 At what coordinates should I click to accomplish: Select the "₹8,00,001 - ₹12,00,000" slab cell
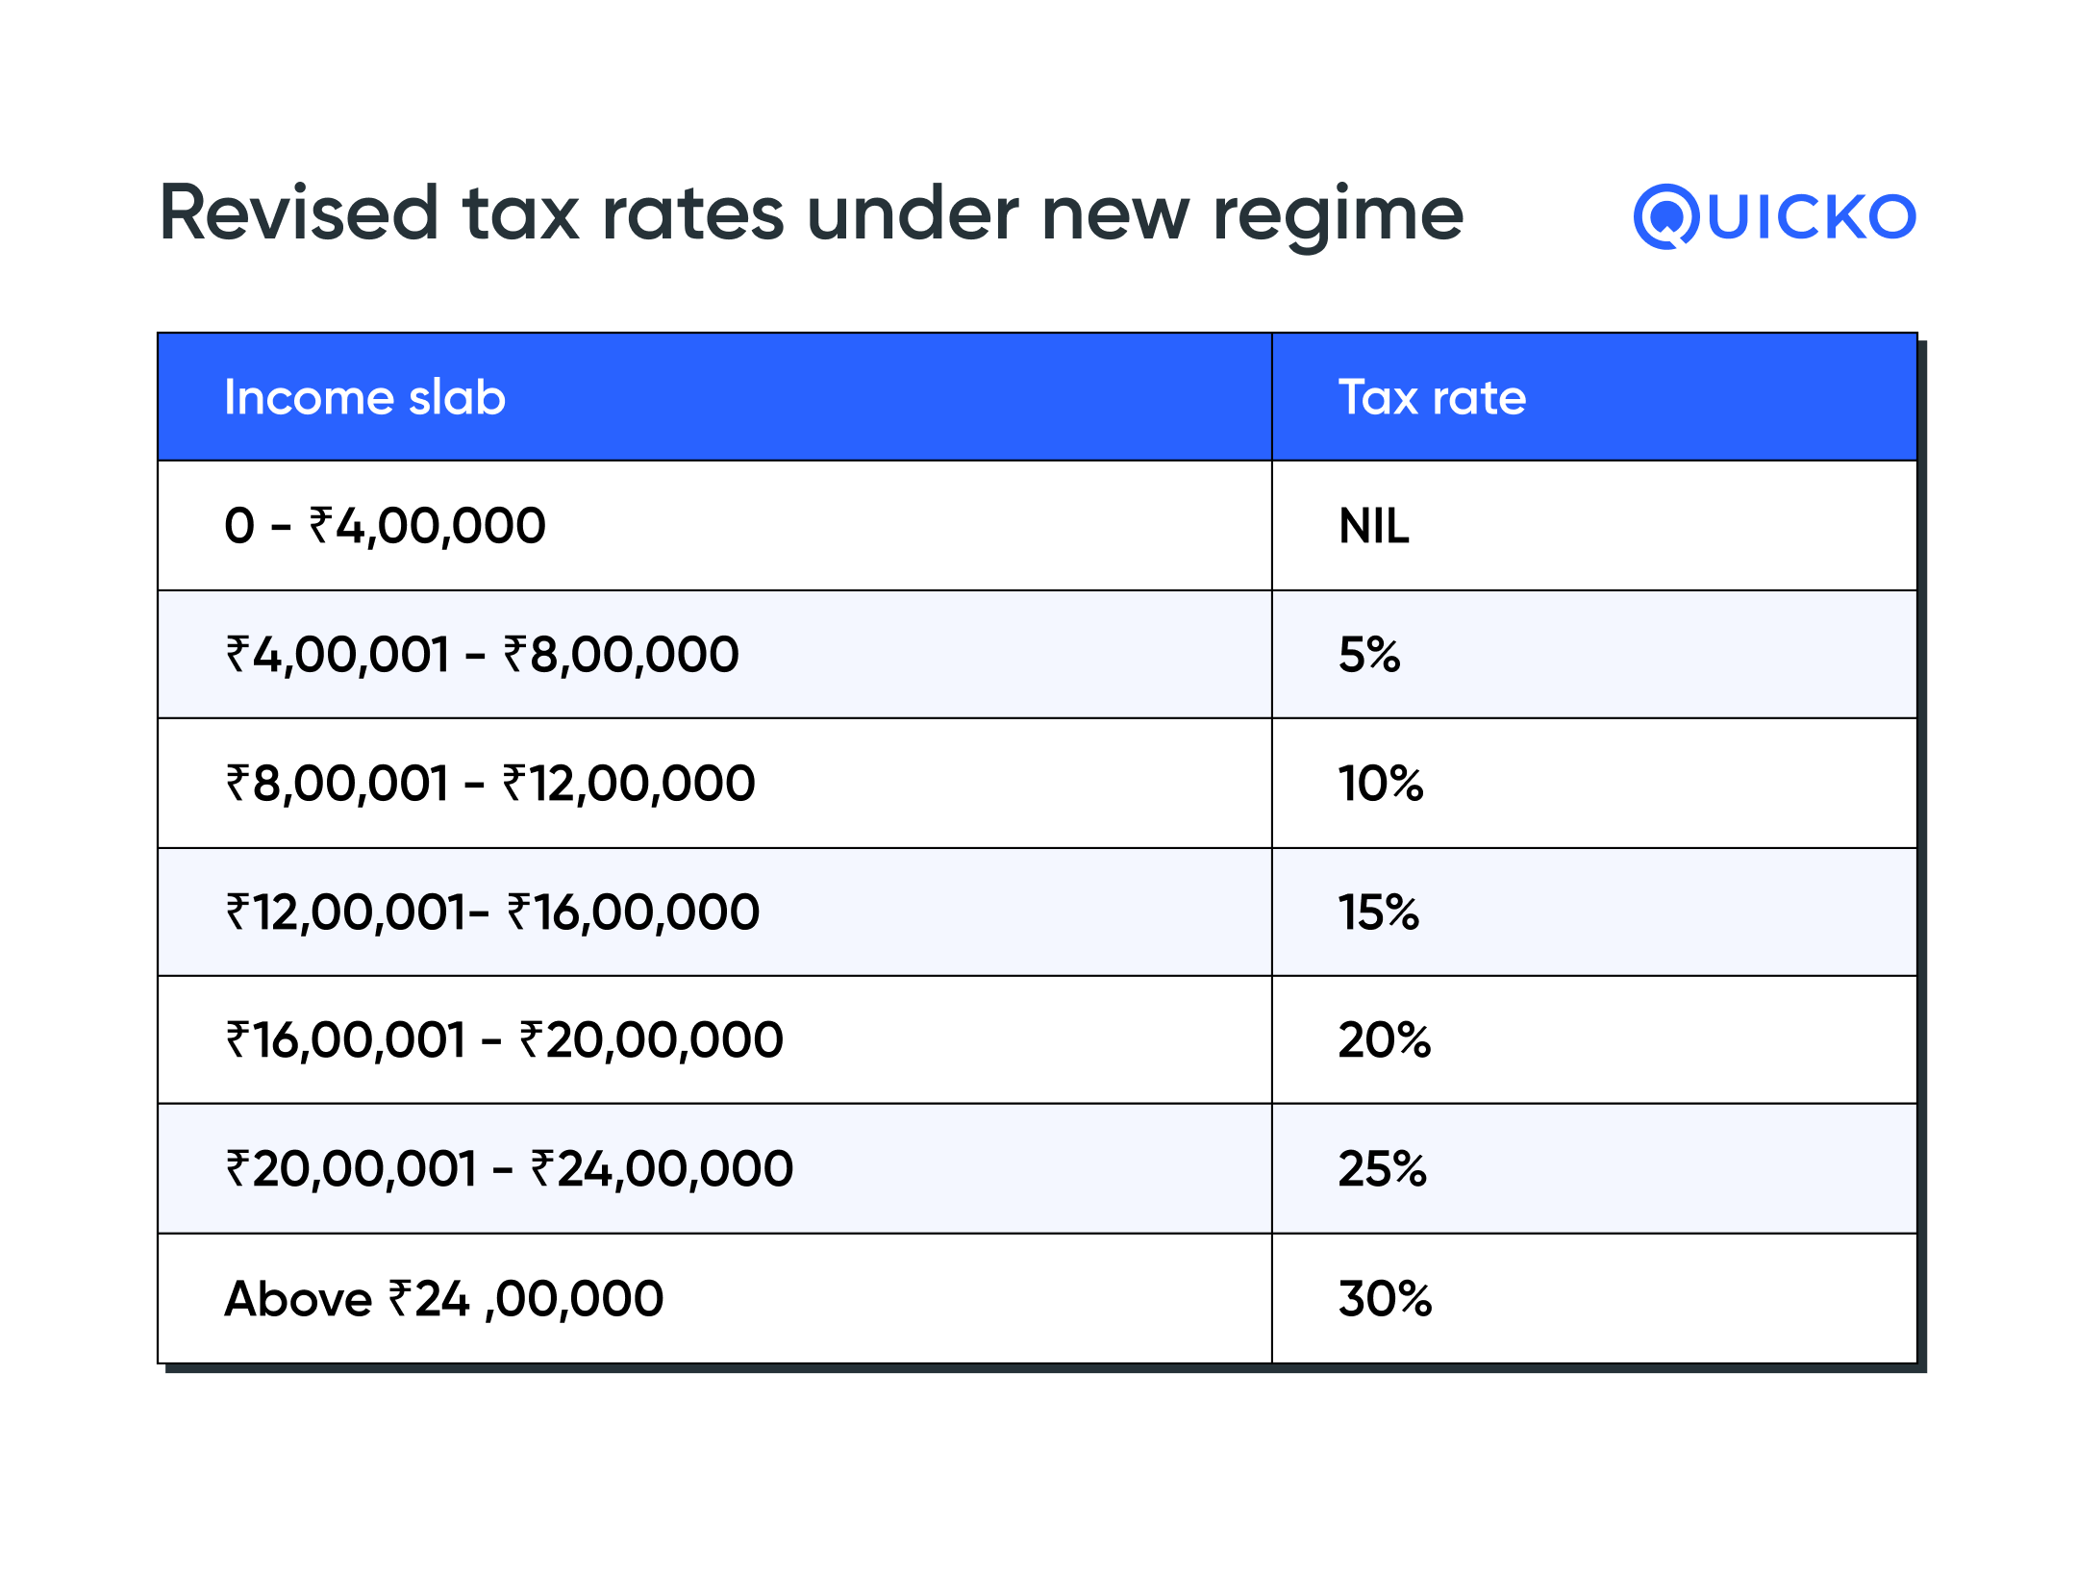pyautogui.click(x=490, y=783)
